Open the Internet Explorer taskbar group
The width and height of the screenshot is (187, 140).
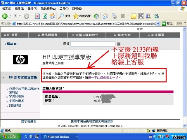[60, 137]
